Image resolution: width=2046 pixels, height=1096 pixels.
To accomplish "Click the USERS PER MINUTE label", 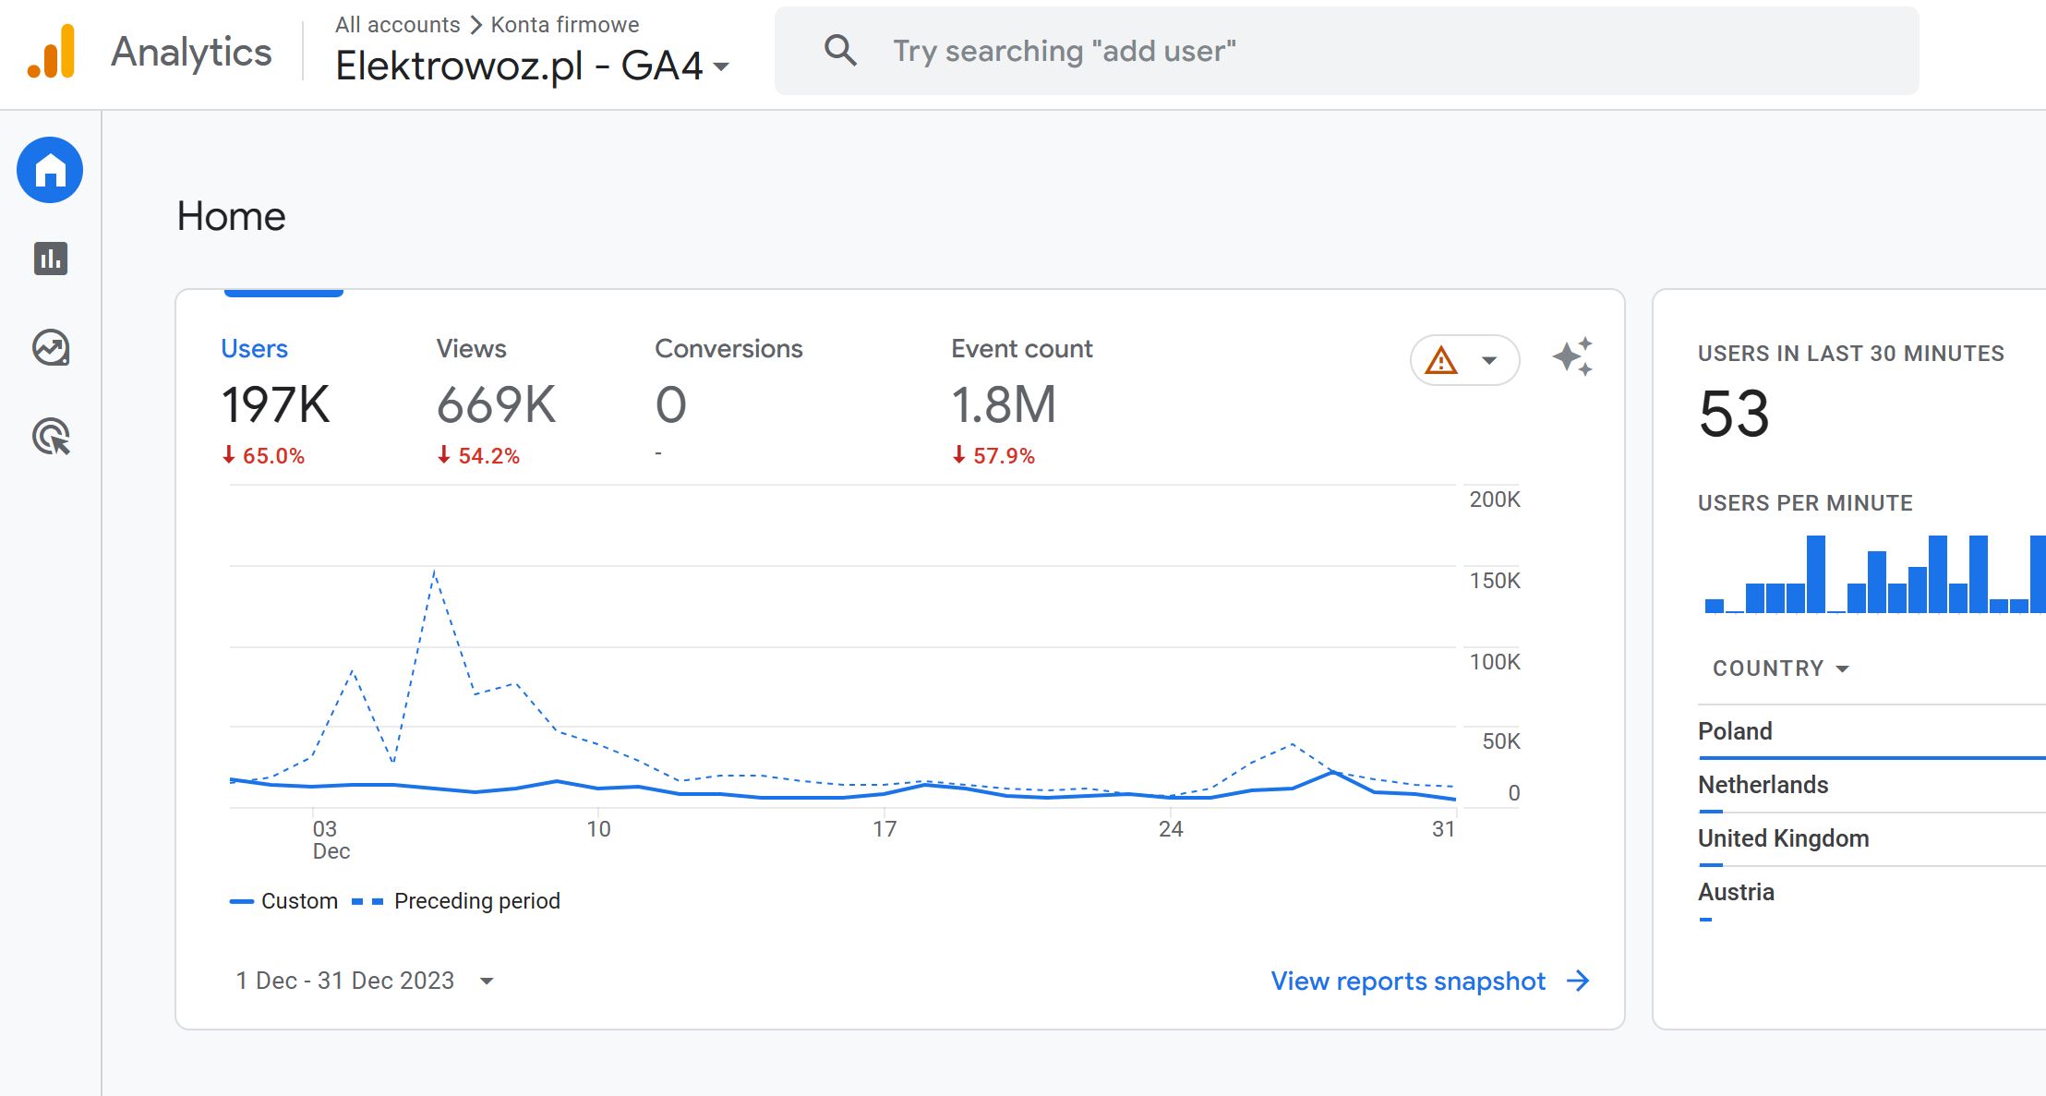I will 1805,503.
